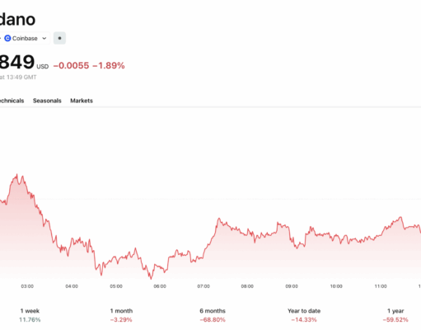
Task: Click the −14.33% year-to-date value
Action: 304,319
